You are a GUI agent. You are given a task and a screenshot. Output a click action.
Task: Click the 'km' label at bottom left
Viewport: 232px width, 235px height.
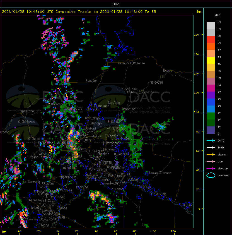pos(4,232)
